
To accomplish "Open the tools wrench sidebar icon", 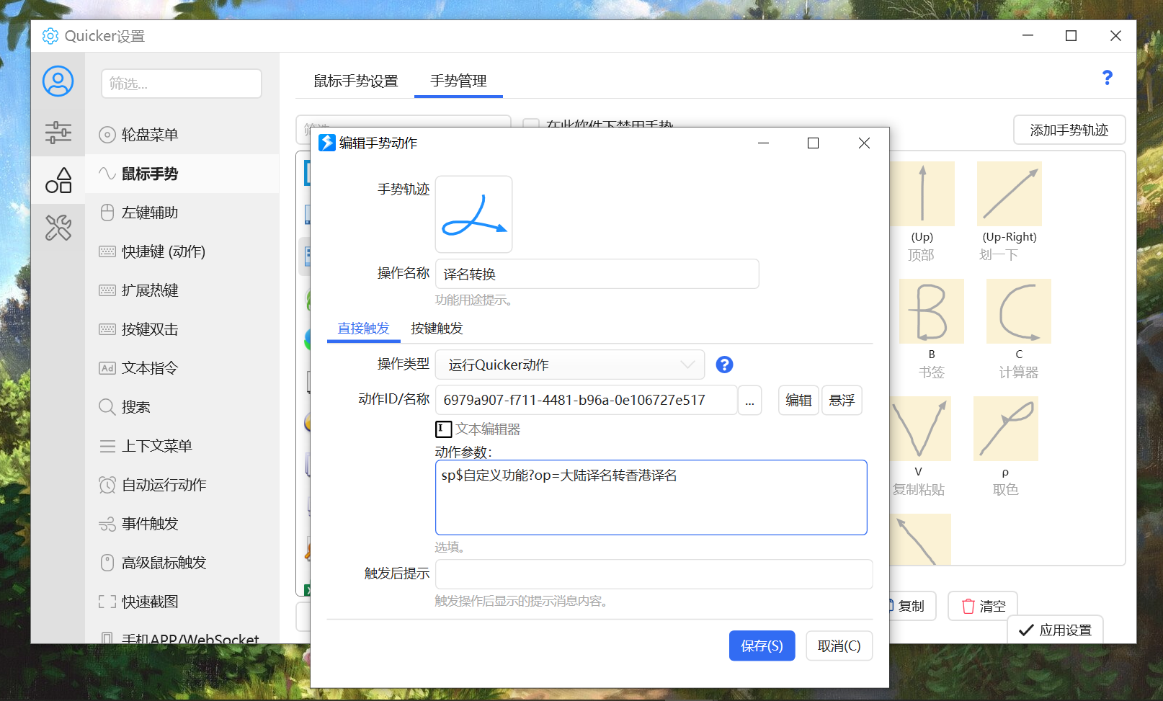I will coord(58,228).
